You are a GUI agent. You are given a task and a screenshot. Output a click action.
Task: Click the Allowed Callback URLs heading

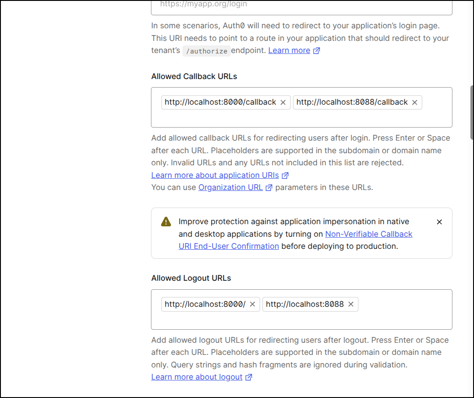194,76
